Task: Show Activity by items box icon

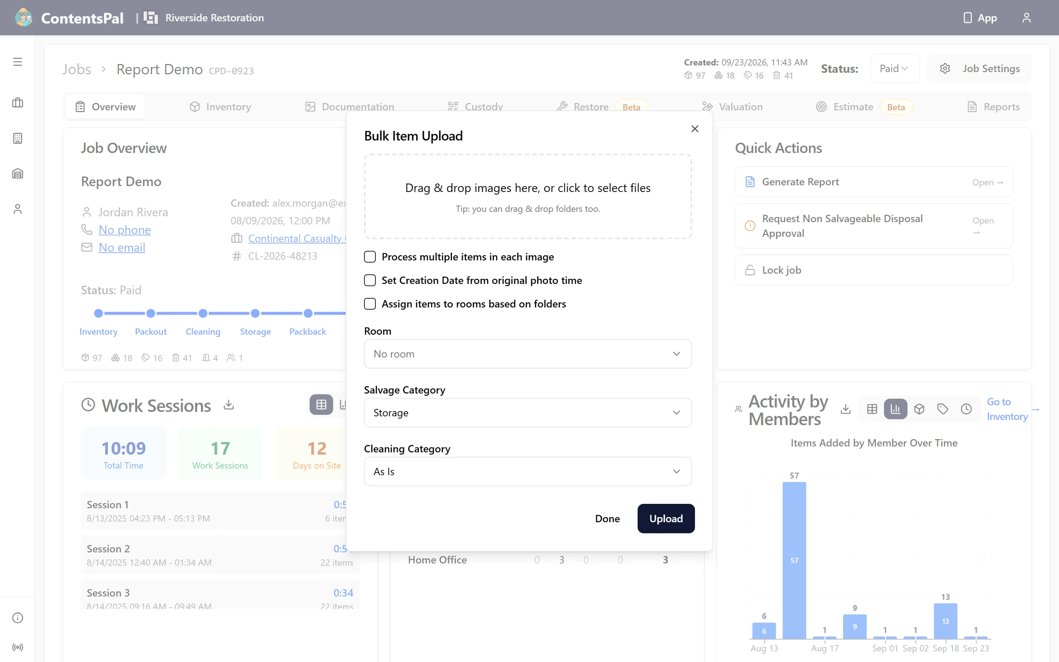Action: [919, 409]
